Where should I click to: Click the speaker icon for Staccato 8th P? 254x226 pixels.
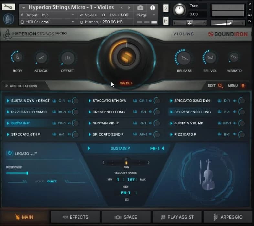tap(69, 134)
